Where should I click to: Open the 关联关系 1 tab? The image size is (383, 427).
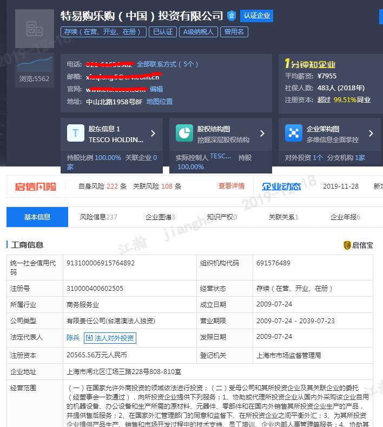coord(283,217)
